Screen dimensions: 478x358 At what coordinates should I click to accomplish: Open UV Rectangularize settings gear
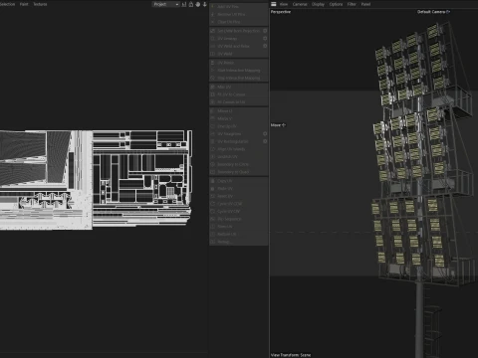tap(265, 141)
